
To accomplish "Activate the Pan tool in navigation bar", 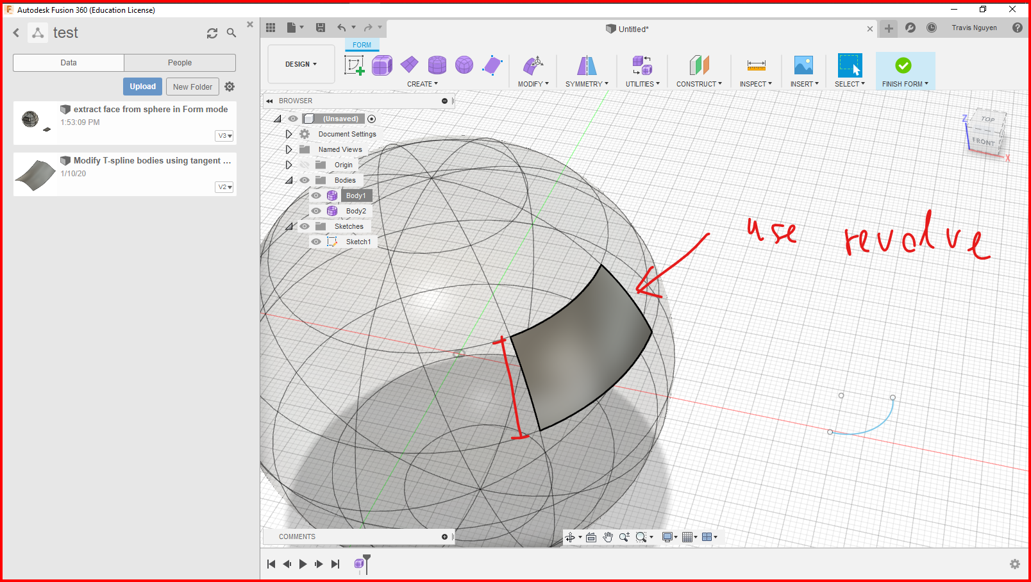I will (607, 537).
